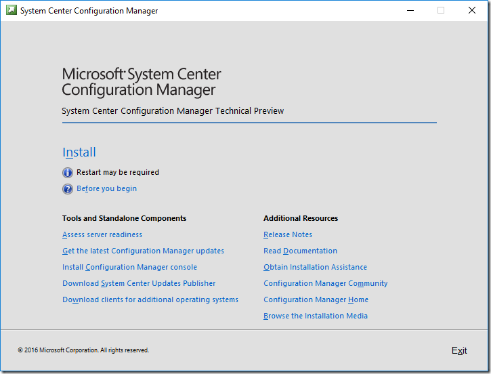
Task: Visit Configuration Manager Home link
Action: pos(316,299)
